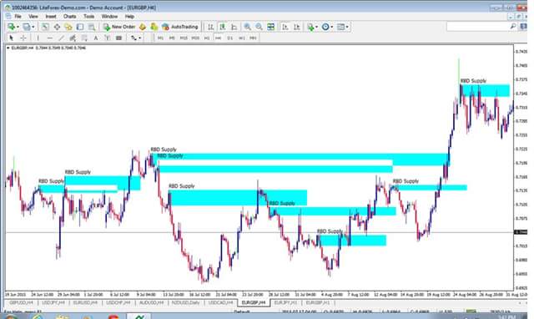Open the Indicators list dropdown
Viewport: 534px width, 319px height.
tap(316, 27)
